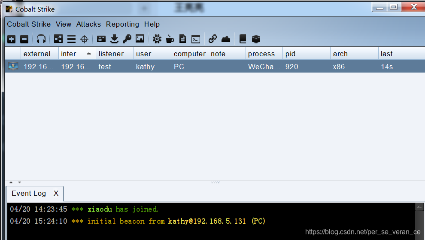425x240 pixels.
Task: Click the Java signed applet coffee icon
Action: (170, 39)
